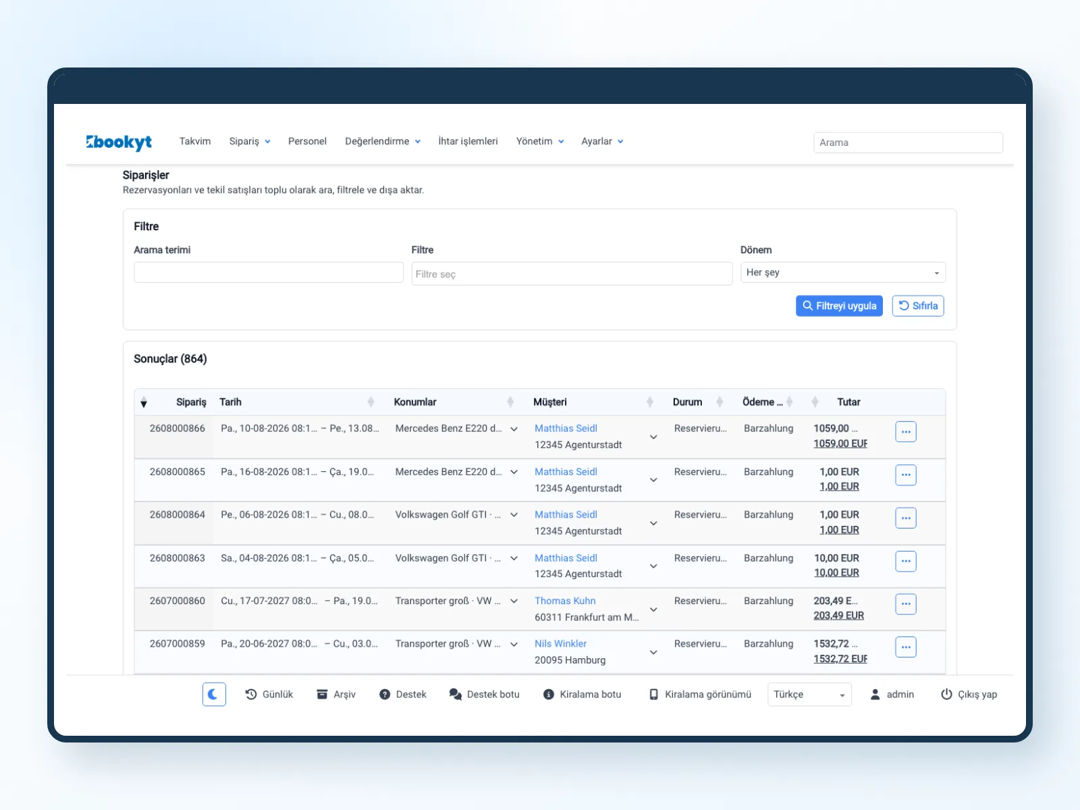Click the Filtre seç field

pyautogui.click(x=572, y=273)
